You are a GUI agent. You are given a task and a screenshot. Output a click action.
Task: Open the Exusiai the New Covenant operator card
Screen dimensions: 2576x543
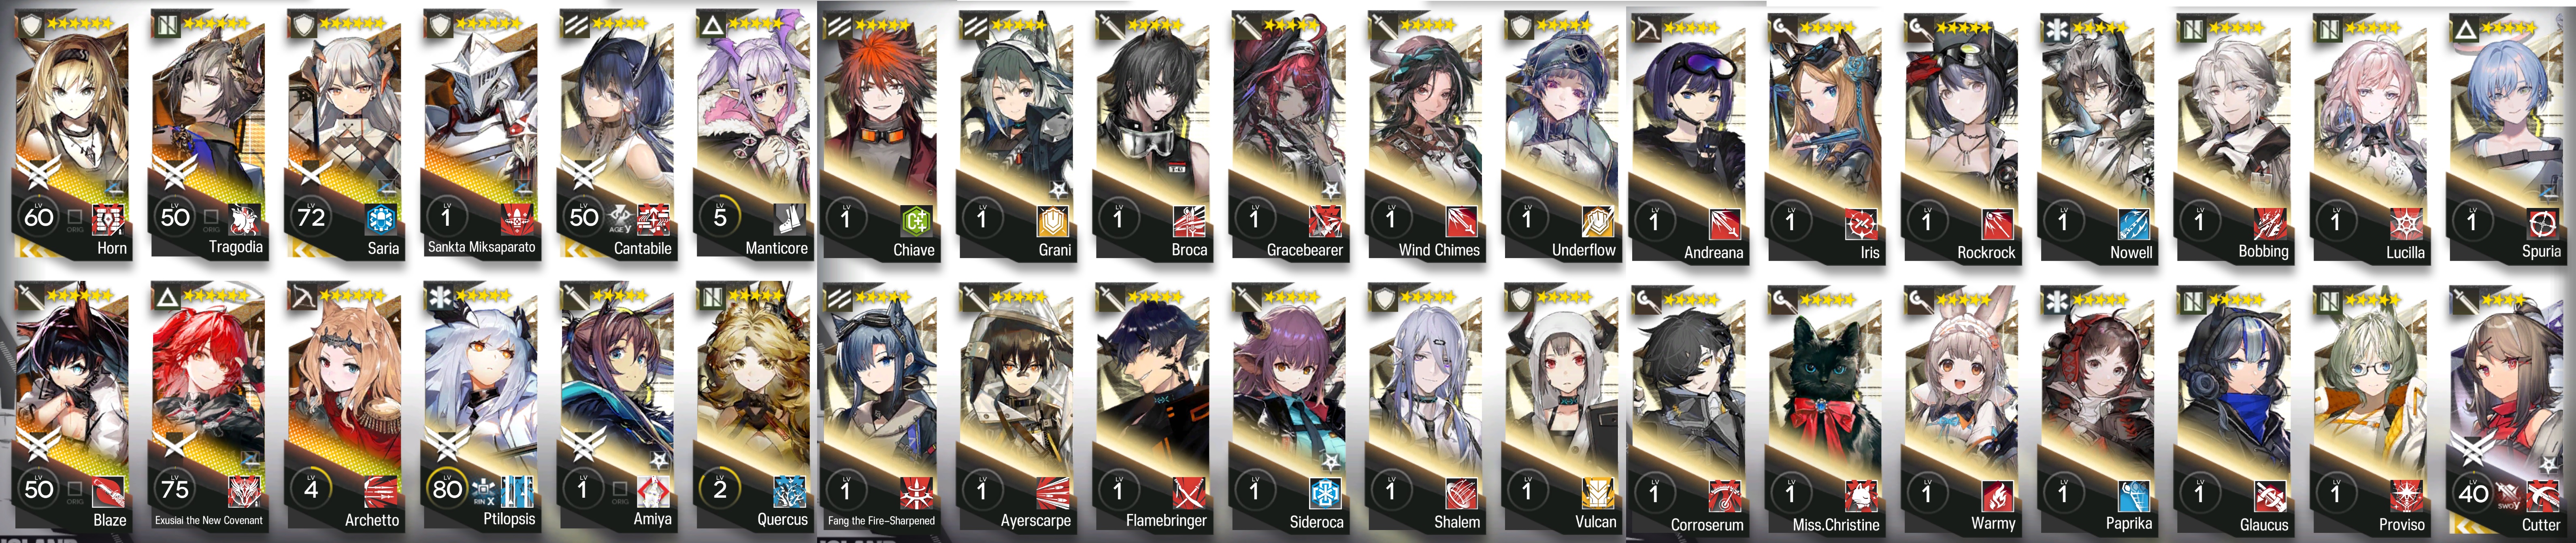pyautogui.click(x=209, y=406)
